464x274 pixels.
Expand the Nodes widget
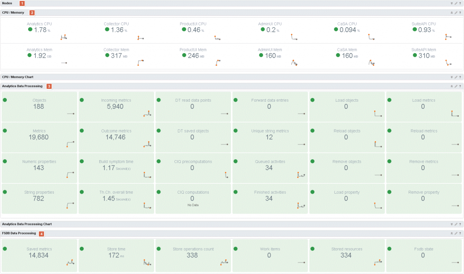[451, 3]
